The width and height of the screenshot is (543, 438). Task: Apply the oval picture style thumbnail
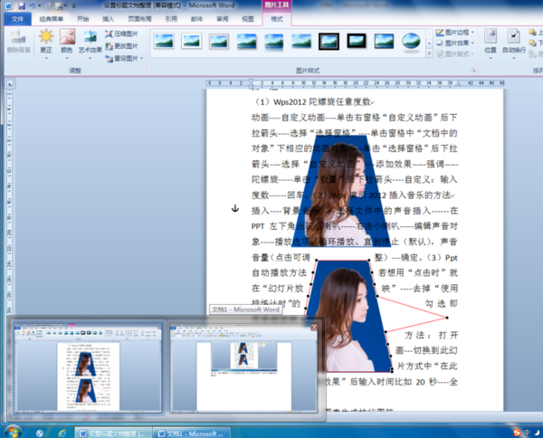(x=411, y=41)
